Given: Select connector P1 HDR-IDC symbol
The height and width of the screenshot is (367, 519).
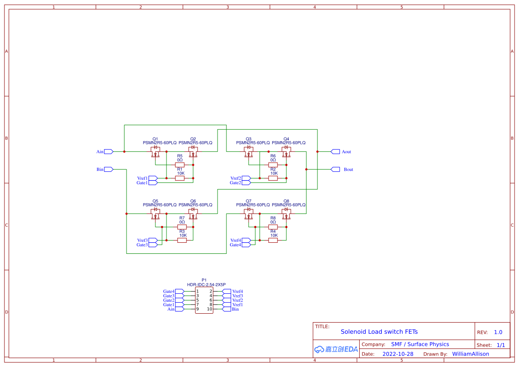Looking at the screenshot, I should coord(204,300).
